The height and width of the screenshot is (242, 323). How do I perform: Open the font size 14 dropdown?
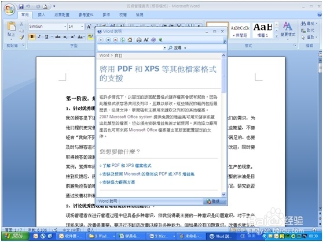coord(82,27)
